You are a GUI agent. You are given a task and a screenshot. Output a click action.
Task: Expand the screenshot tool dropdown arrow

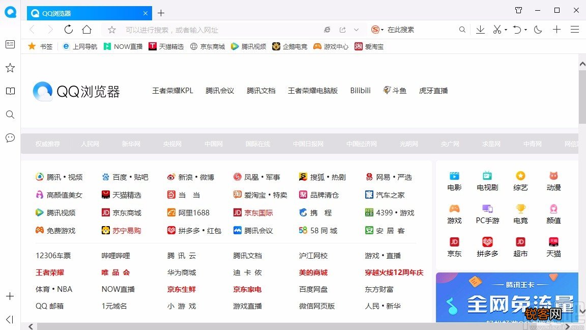506,30
